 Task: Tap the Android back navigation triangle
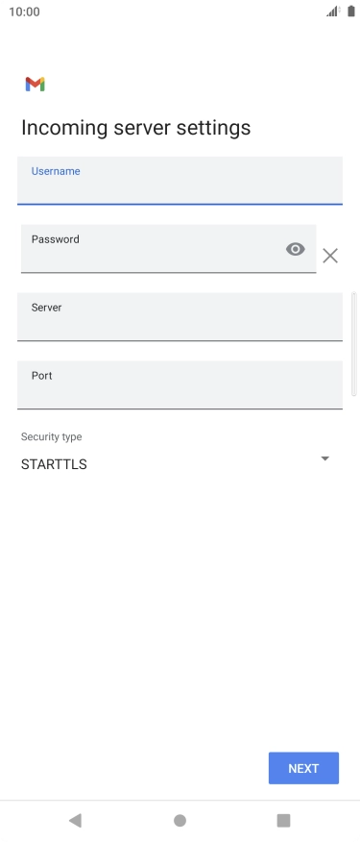coord(75,820)
